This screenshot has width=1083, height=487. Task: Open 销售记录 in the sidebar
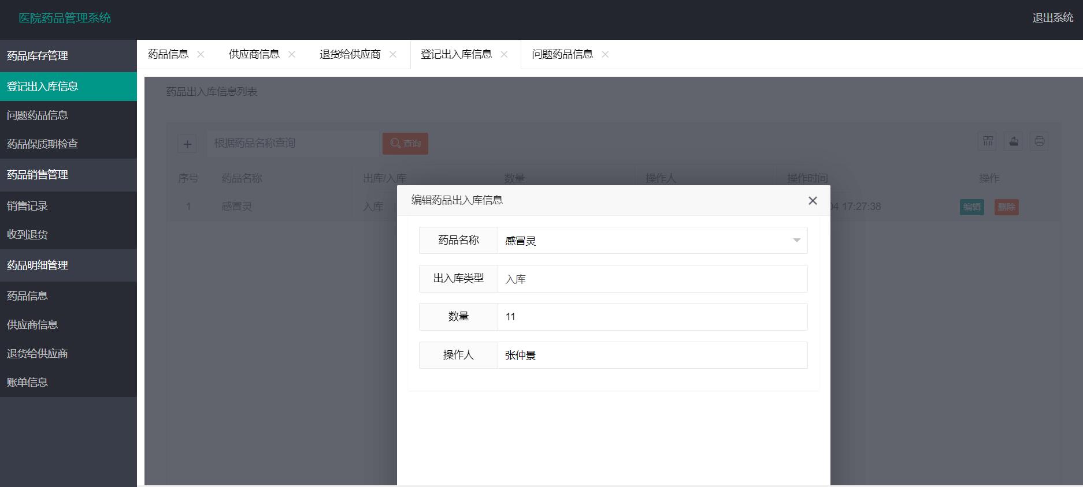(x=68, y=206)
